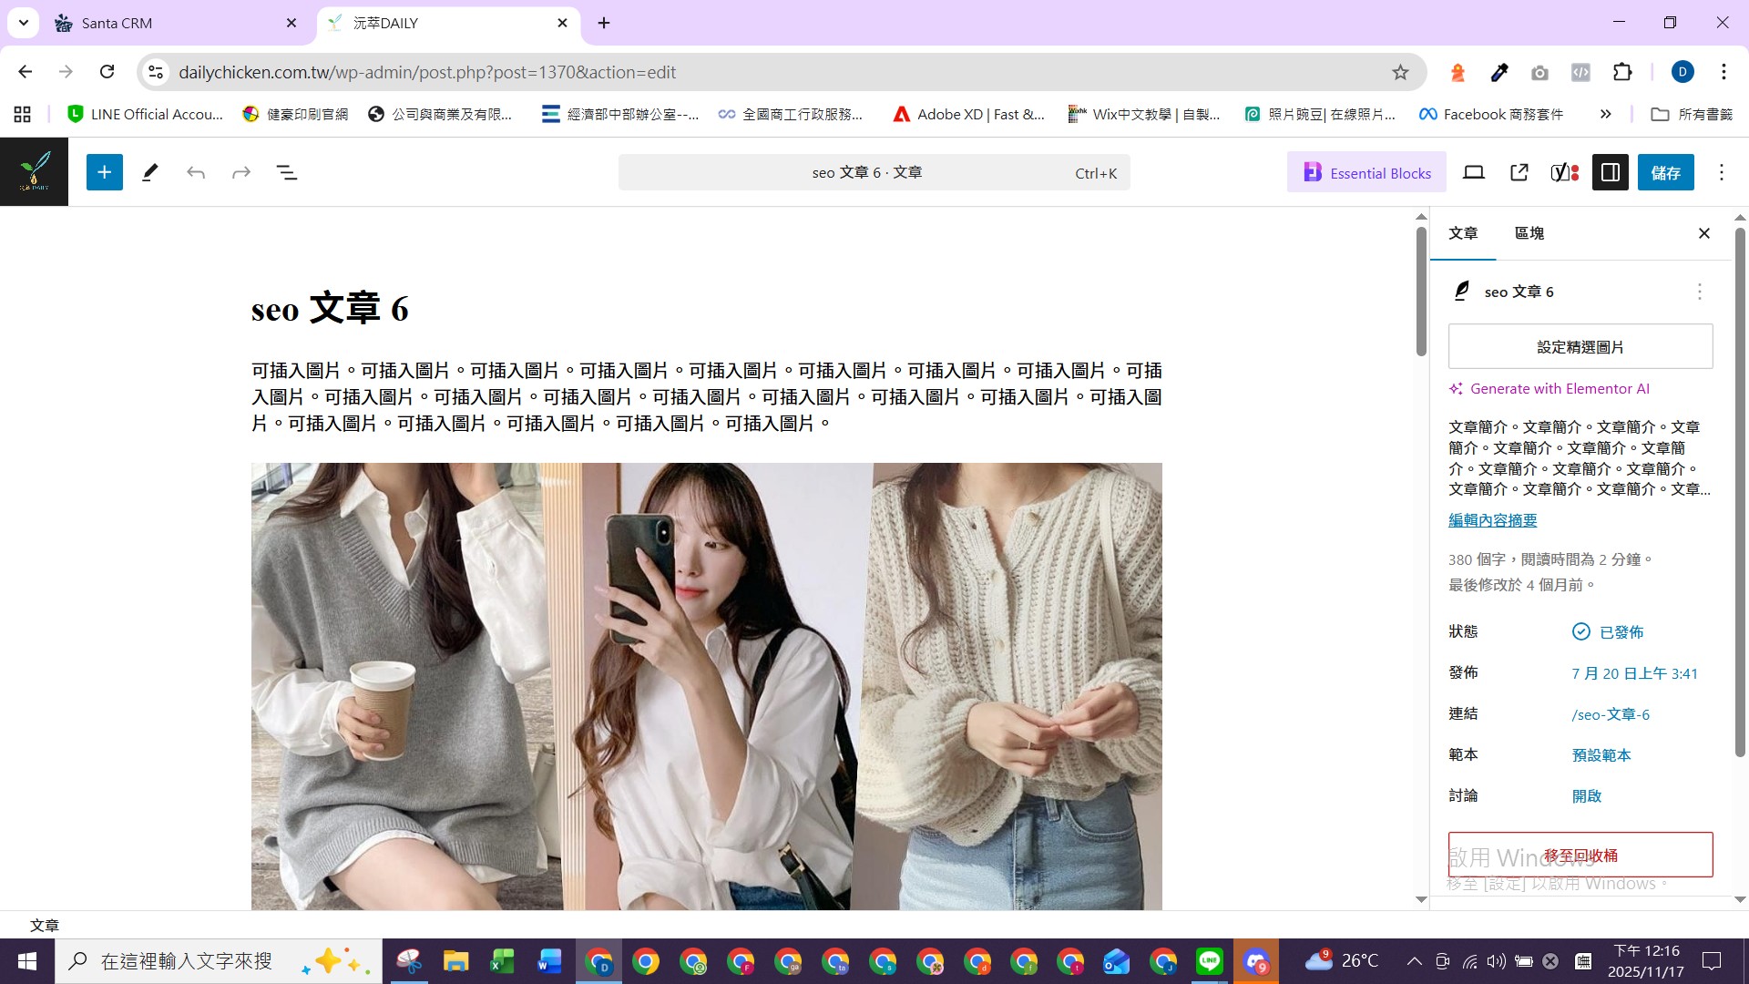Click the Undo arrow
The image size is (1749, 984).
click(196, 172)
